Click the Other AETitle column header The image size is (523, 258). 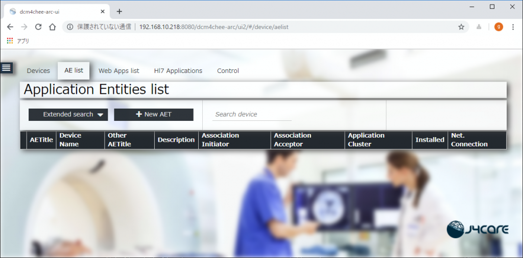[x=129, y=140]
